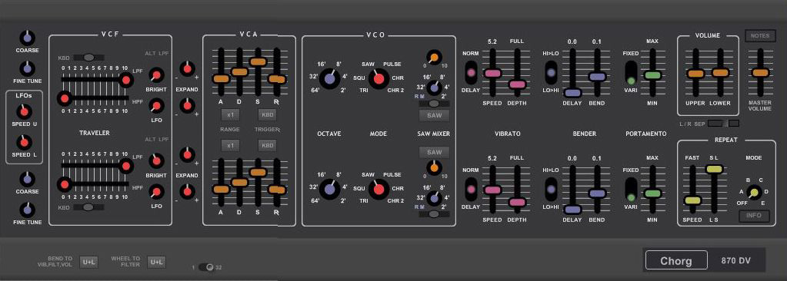Click the MASTER VOLUME slider
The image size is (787, 281).
pos(760,73)
